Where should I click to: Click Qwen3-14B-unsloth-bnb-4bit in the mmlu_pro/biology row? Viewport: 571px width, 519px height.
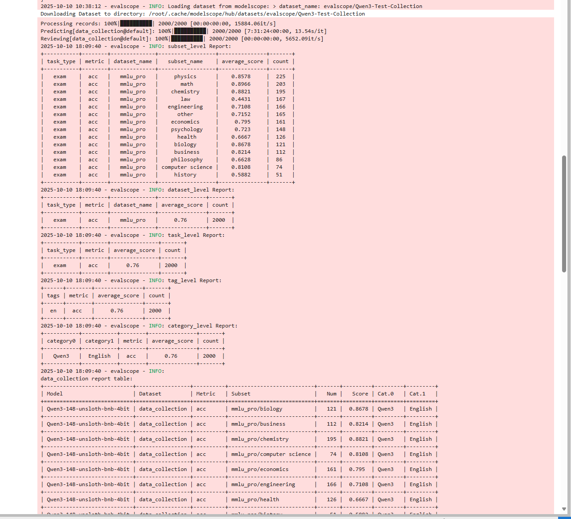(x=88, y=409)
